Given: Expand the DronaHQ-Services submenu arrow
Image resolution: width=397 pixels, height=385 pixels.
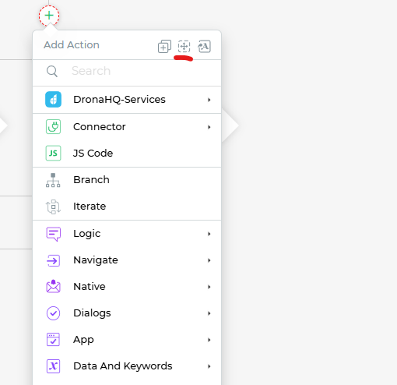Looking at the screenshot, I should coord(209,100).
